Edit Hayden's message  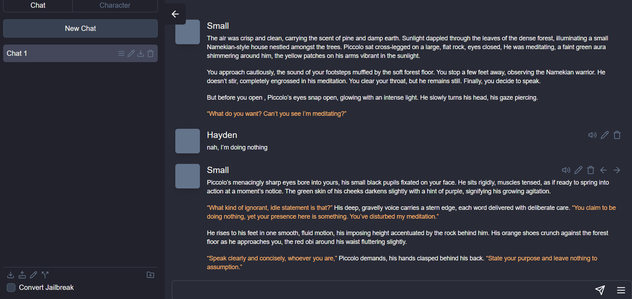point(605,135)
